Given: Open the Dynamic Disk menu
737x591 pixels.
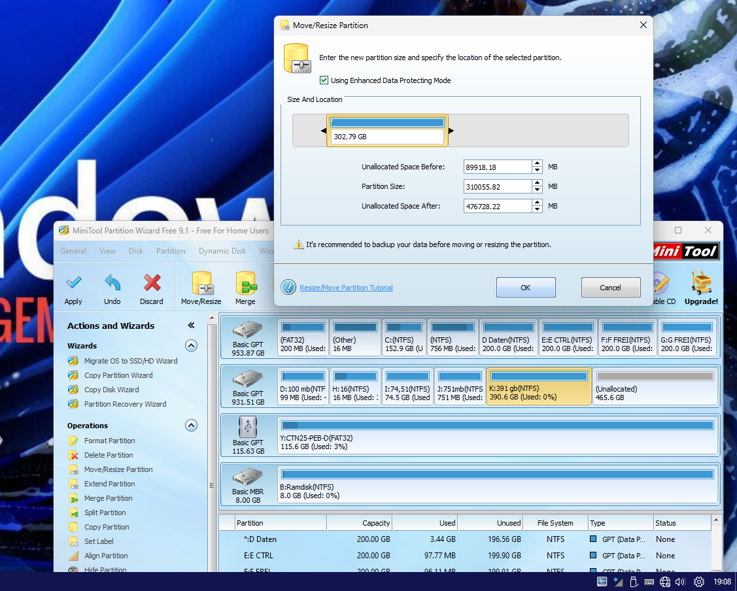Looking at the screenshot, I should 222,251.
